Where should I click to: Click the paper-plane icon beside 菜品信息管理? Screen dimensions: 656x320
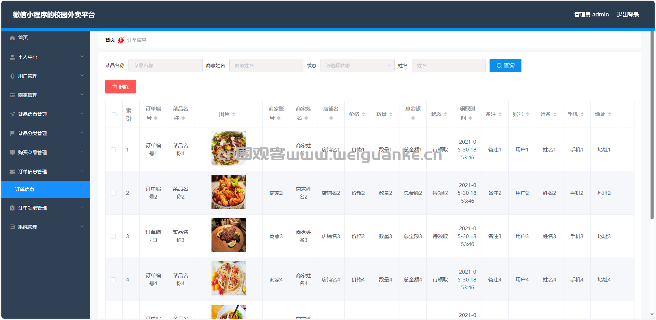click(12, 114)
